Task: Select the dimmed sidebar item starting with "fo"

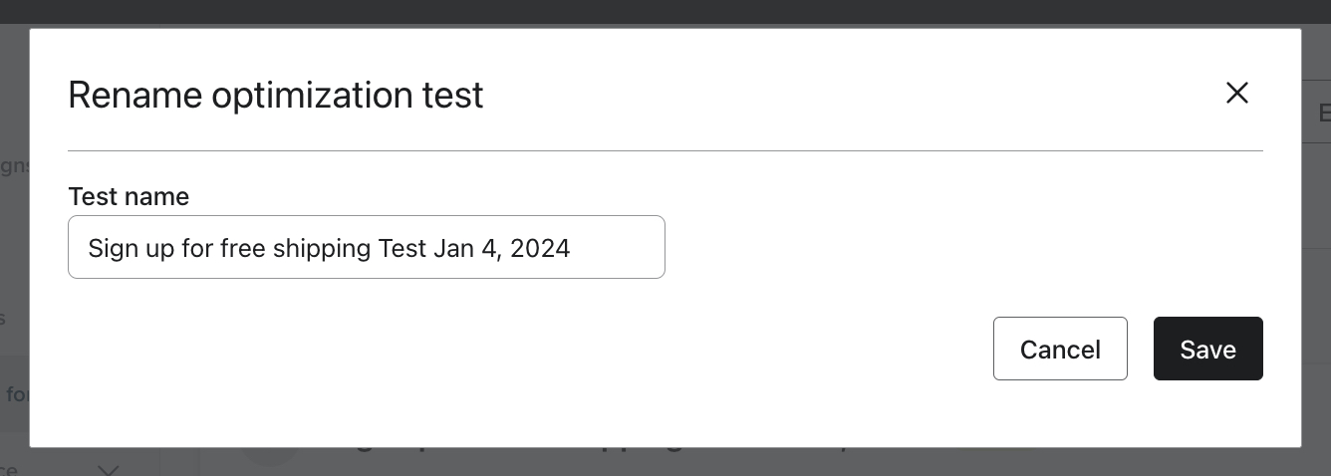Action: coord(15,394)
